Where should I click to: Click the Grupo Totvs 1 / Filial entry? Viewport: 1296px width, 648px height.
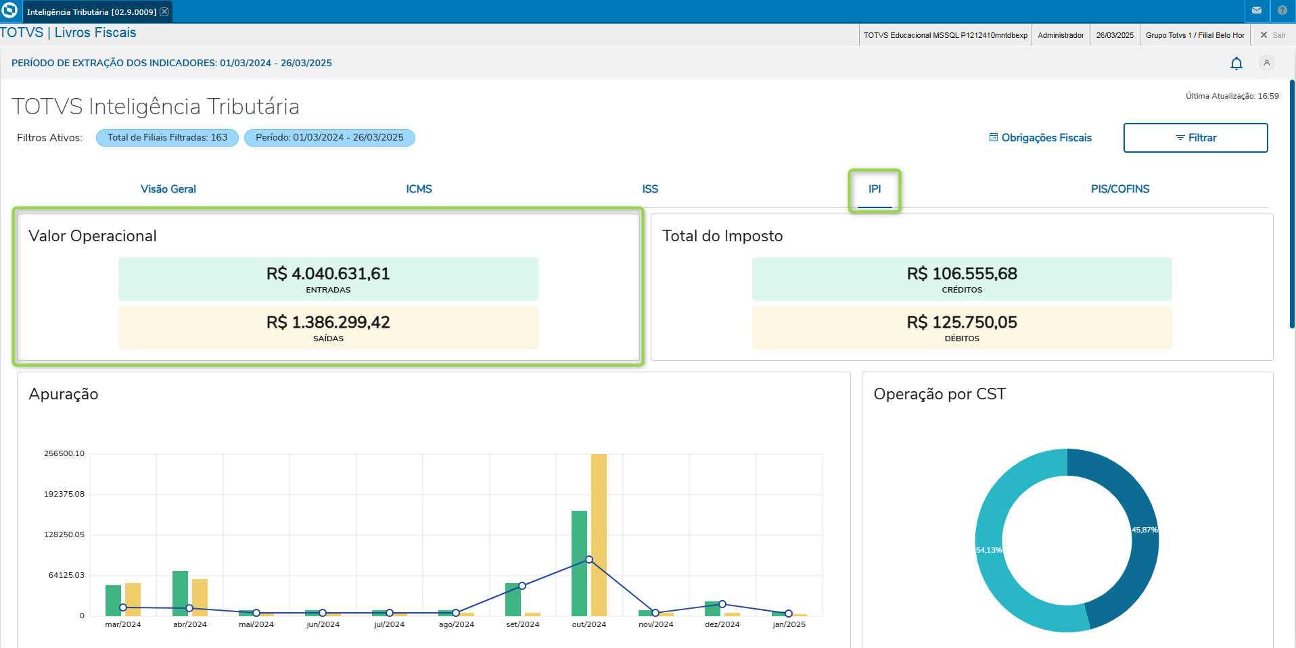coord(1195,35)
